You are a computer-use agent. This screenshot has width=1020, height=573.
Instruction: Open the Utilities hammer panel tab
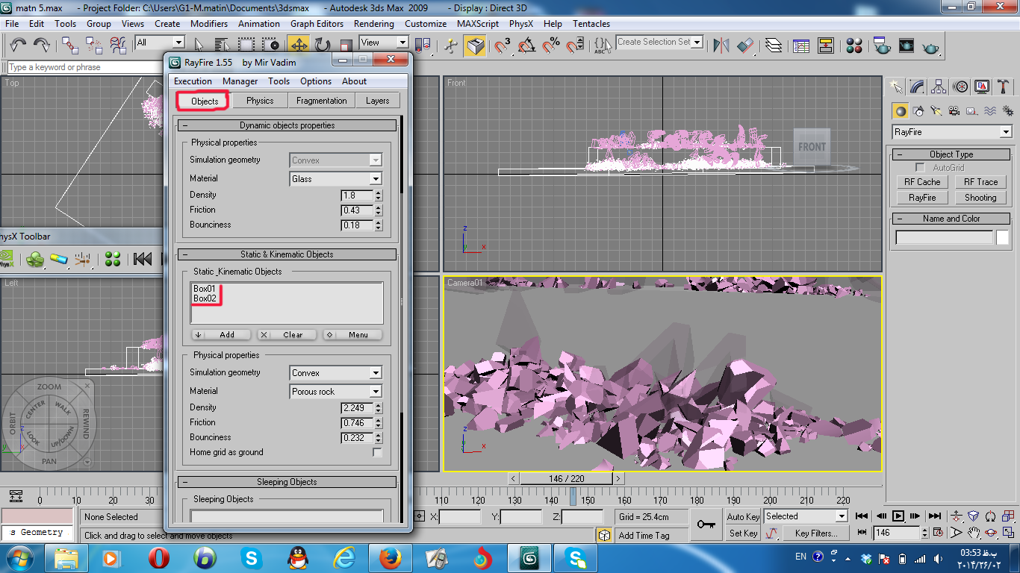pyautogui.click(x=1004, y=87)
